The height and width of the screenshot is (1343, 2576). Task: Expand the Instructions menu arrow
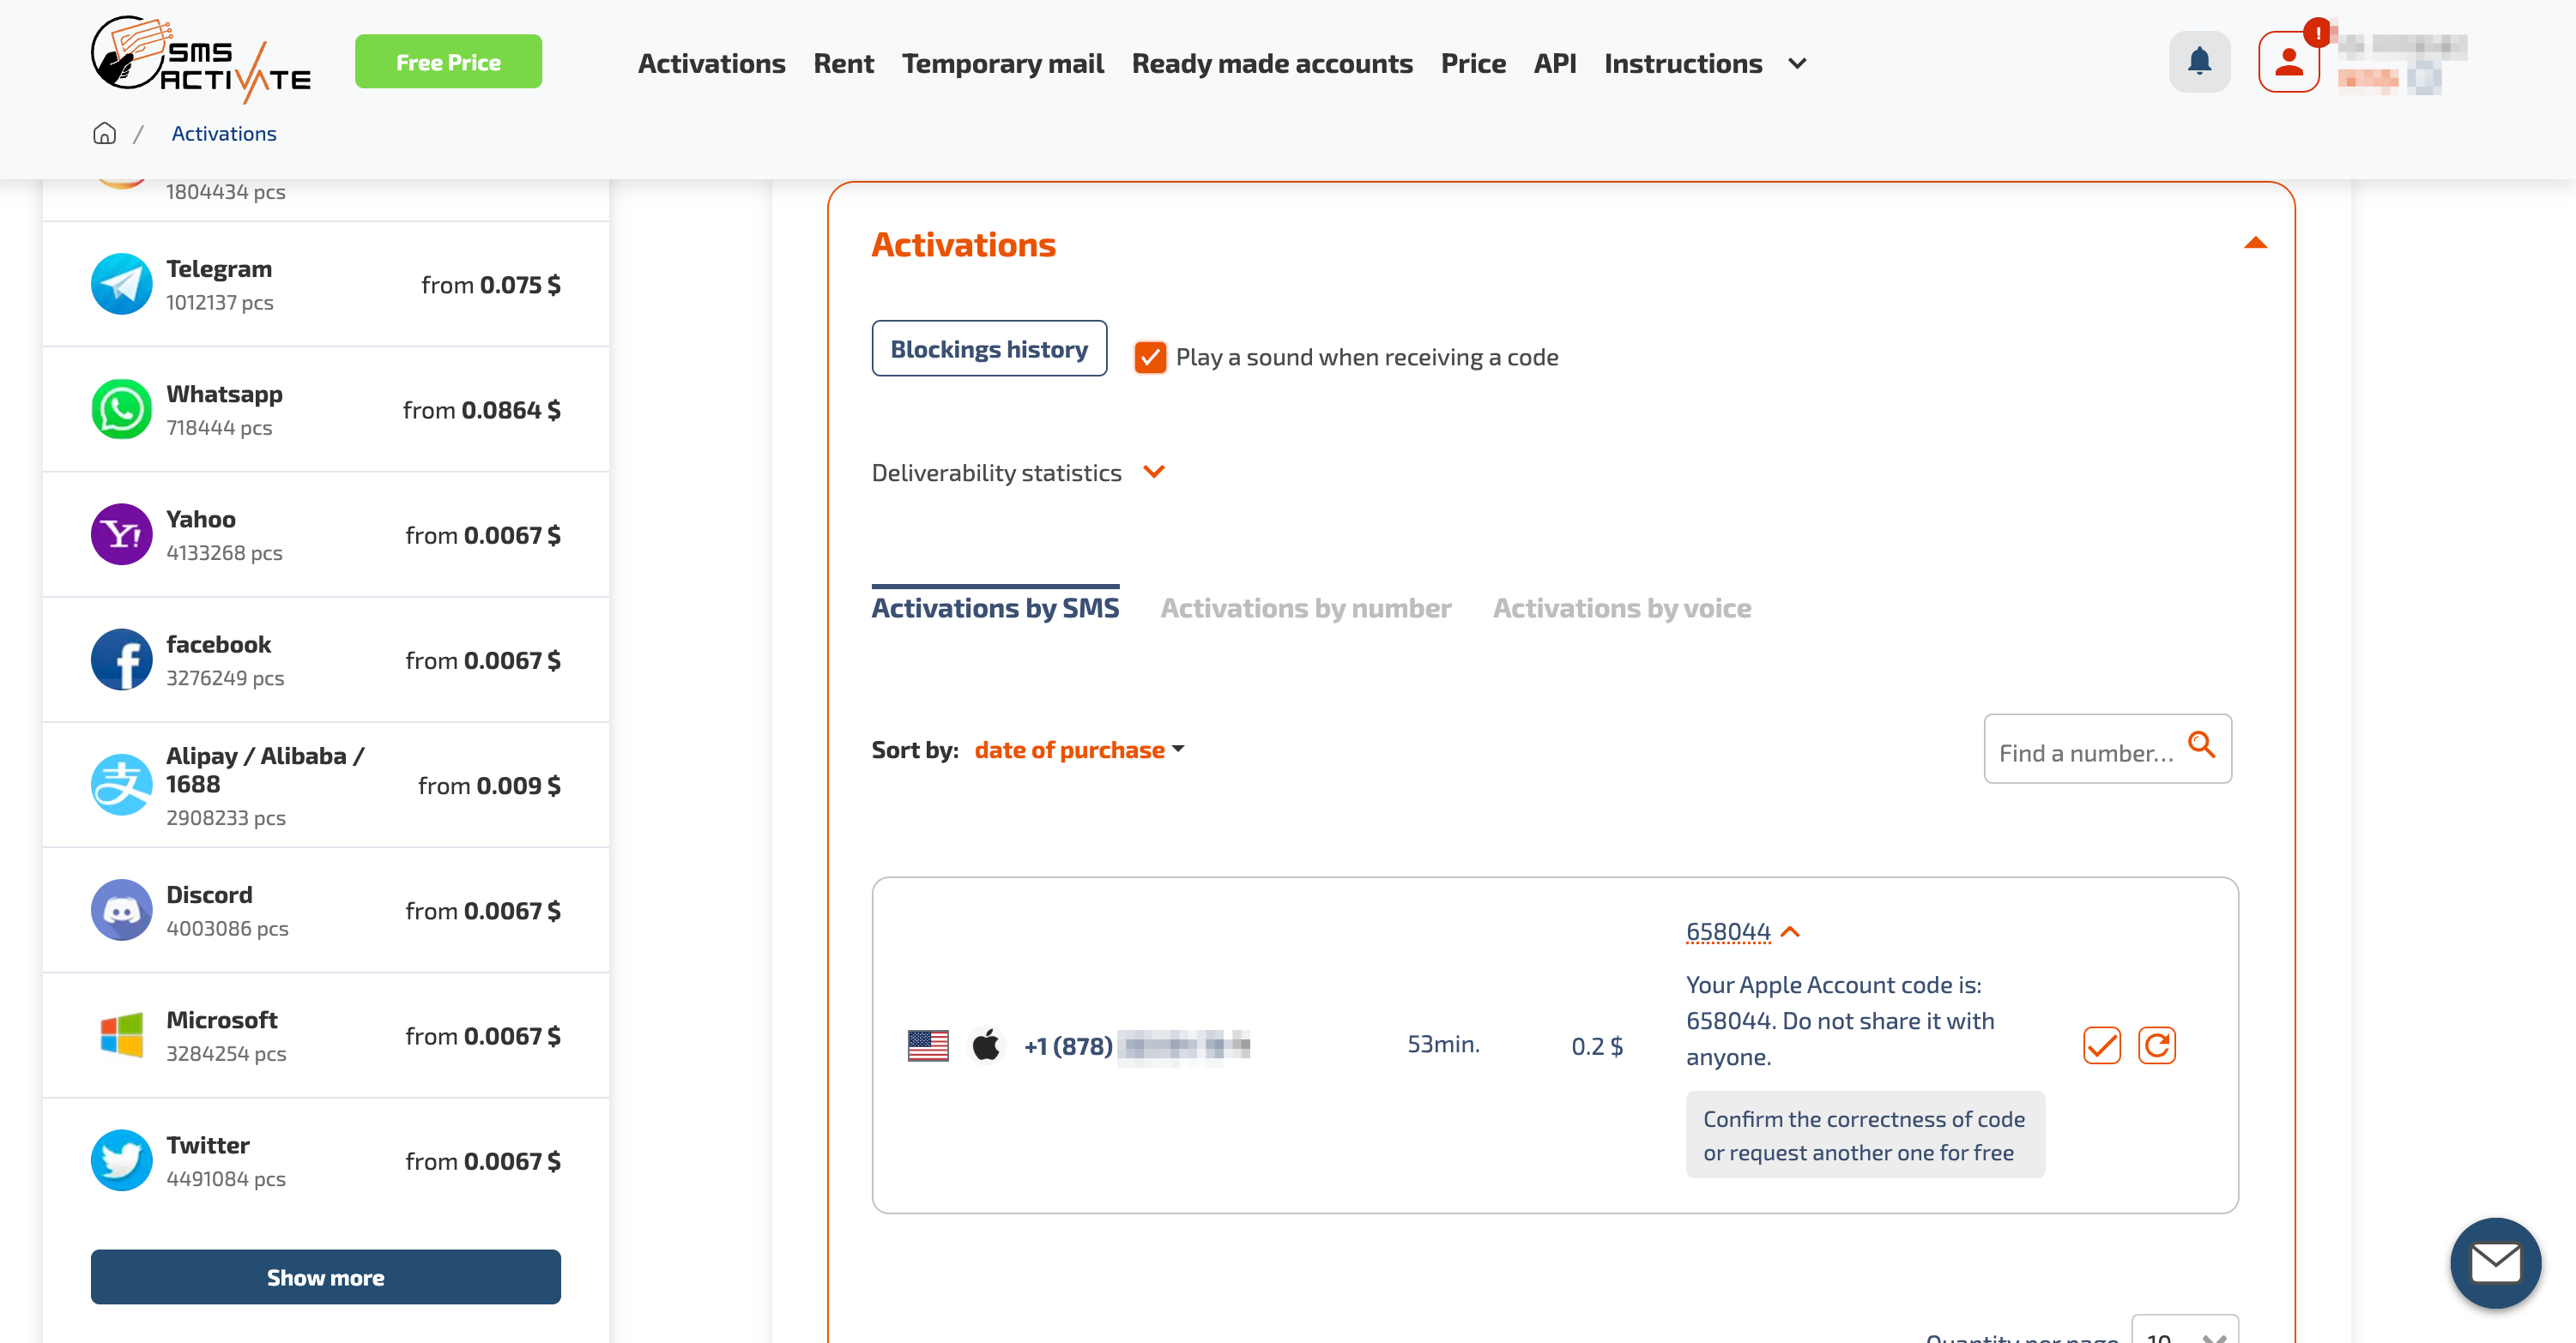click(1797, 64)
